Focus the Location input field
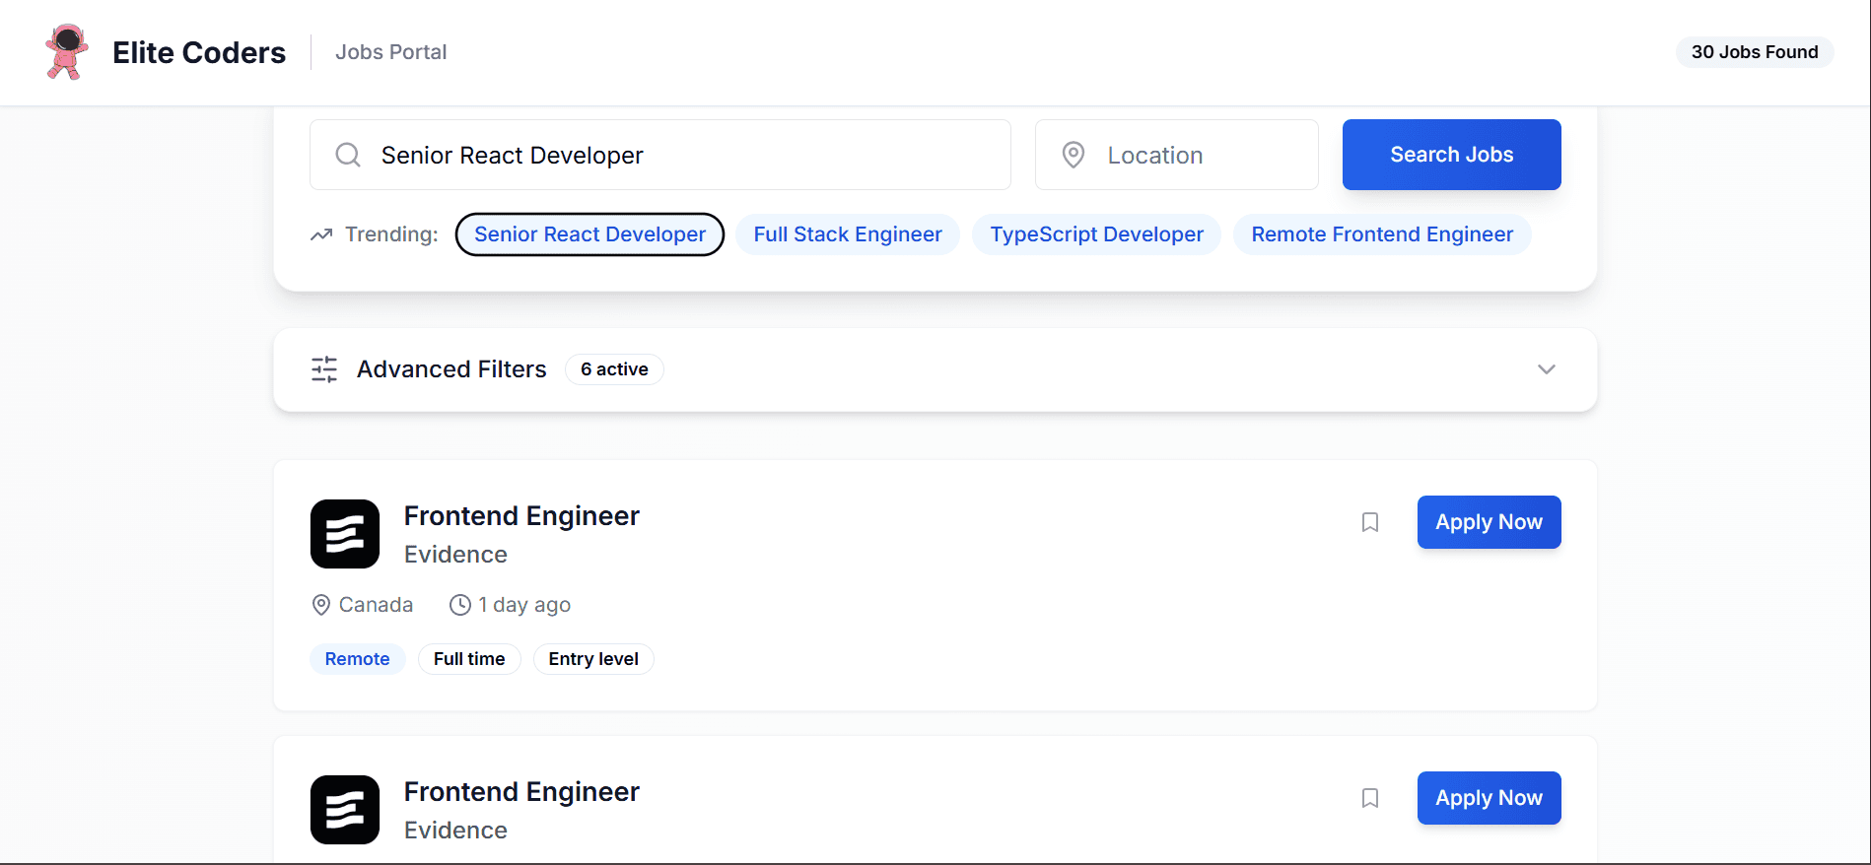 click(x=1177, y=155)
